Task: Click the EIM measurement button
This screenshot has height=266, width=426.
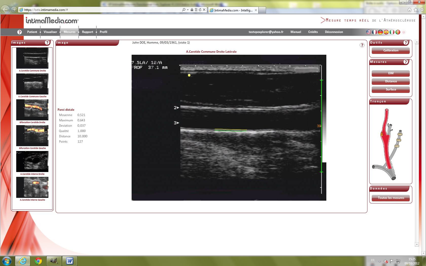Action: (x=390, y=73)
